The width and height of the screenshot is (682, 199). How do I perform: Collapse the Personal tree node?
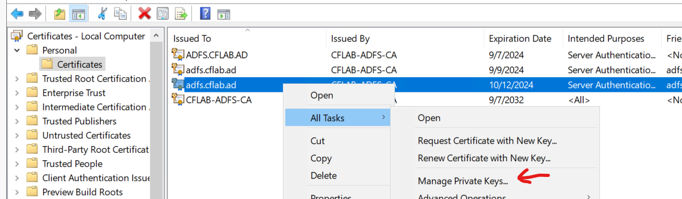[x=17, y=50]
